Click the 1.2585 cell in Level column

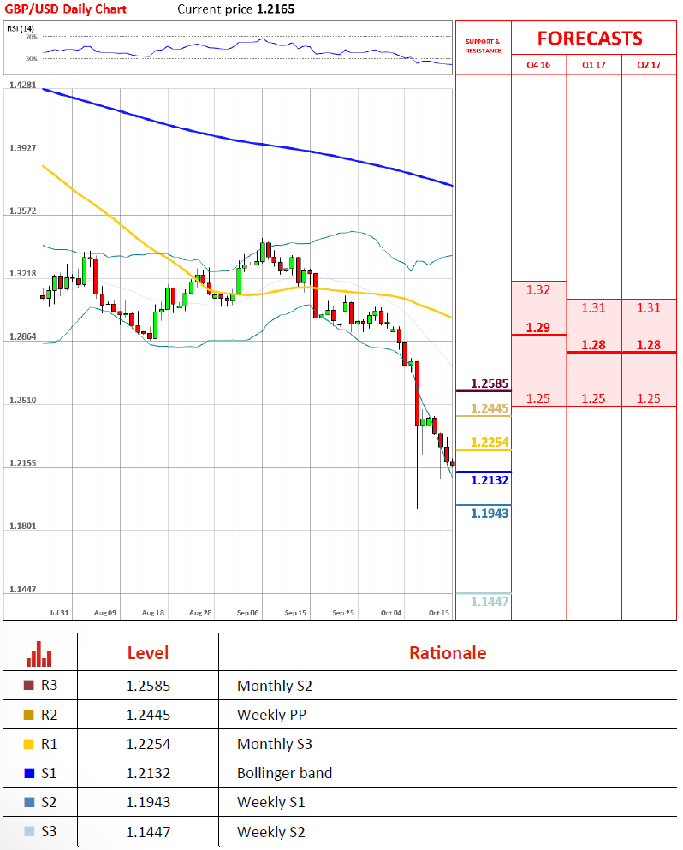[x=148, y=686]
